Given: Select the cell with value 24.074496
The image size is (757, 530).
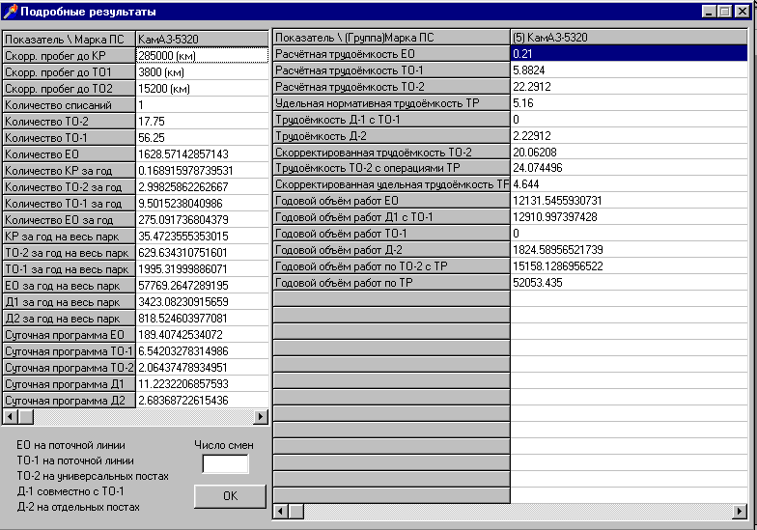Looking at the screenshot, I should [630, 168].
